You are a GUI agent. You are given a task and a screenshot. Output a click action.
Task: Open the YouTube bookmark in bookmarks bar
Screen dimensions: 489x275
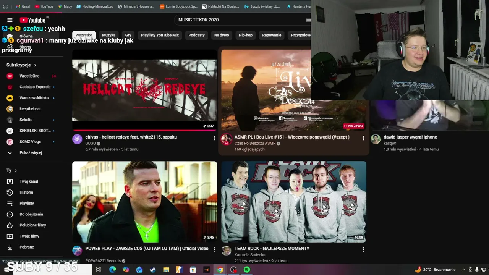coord(44,6)
